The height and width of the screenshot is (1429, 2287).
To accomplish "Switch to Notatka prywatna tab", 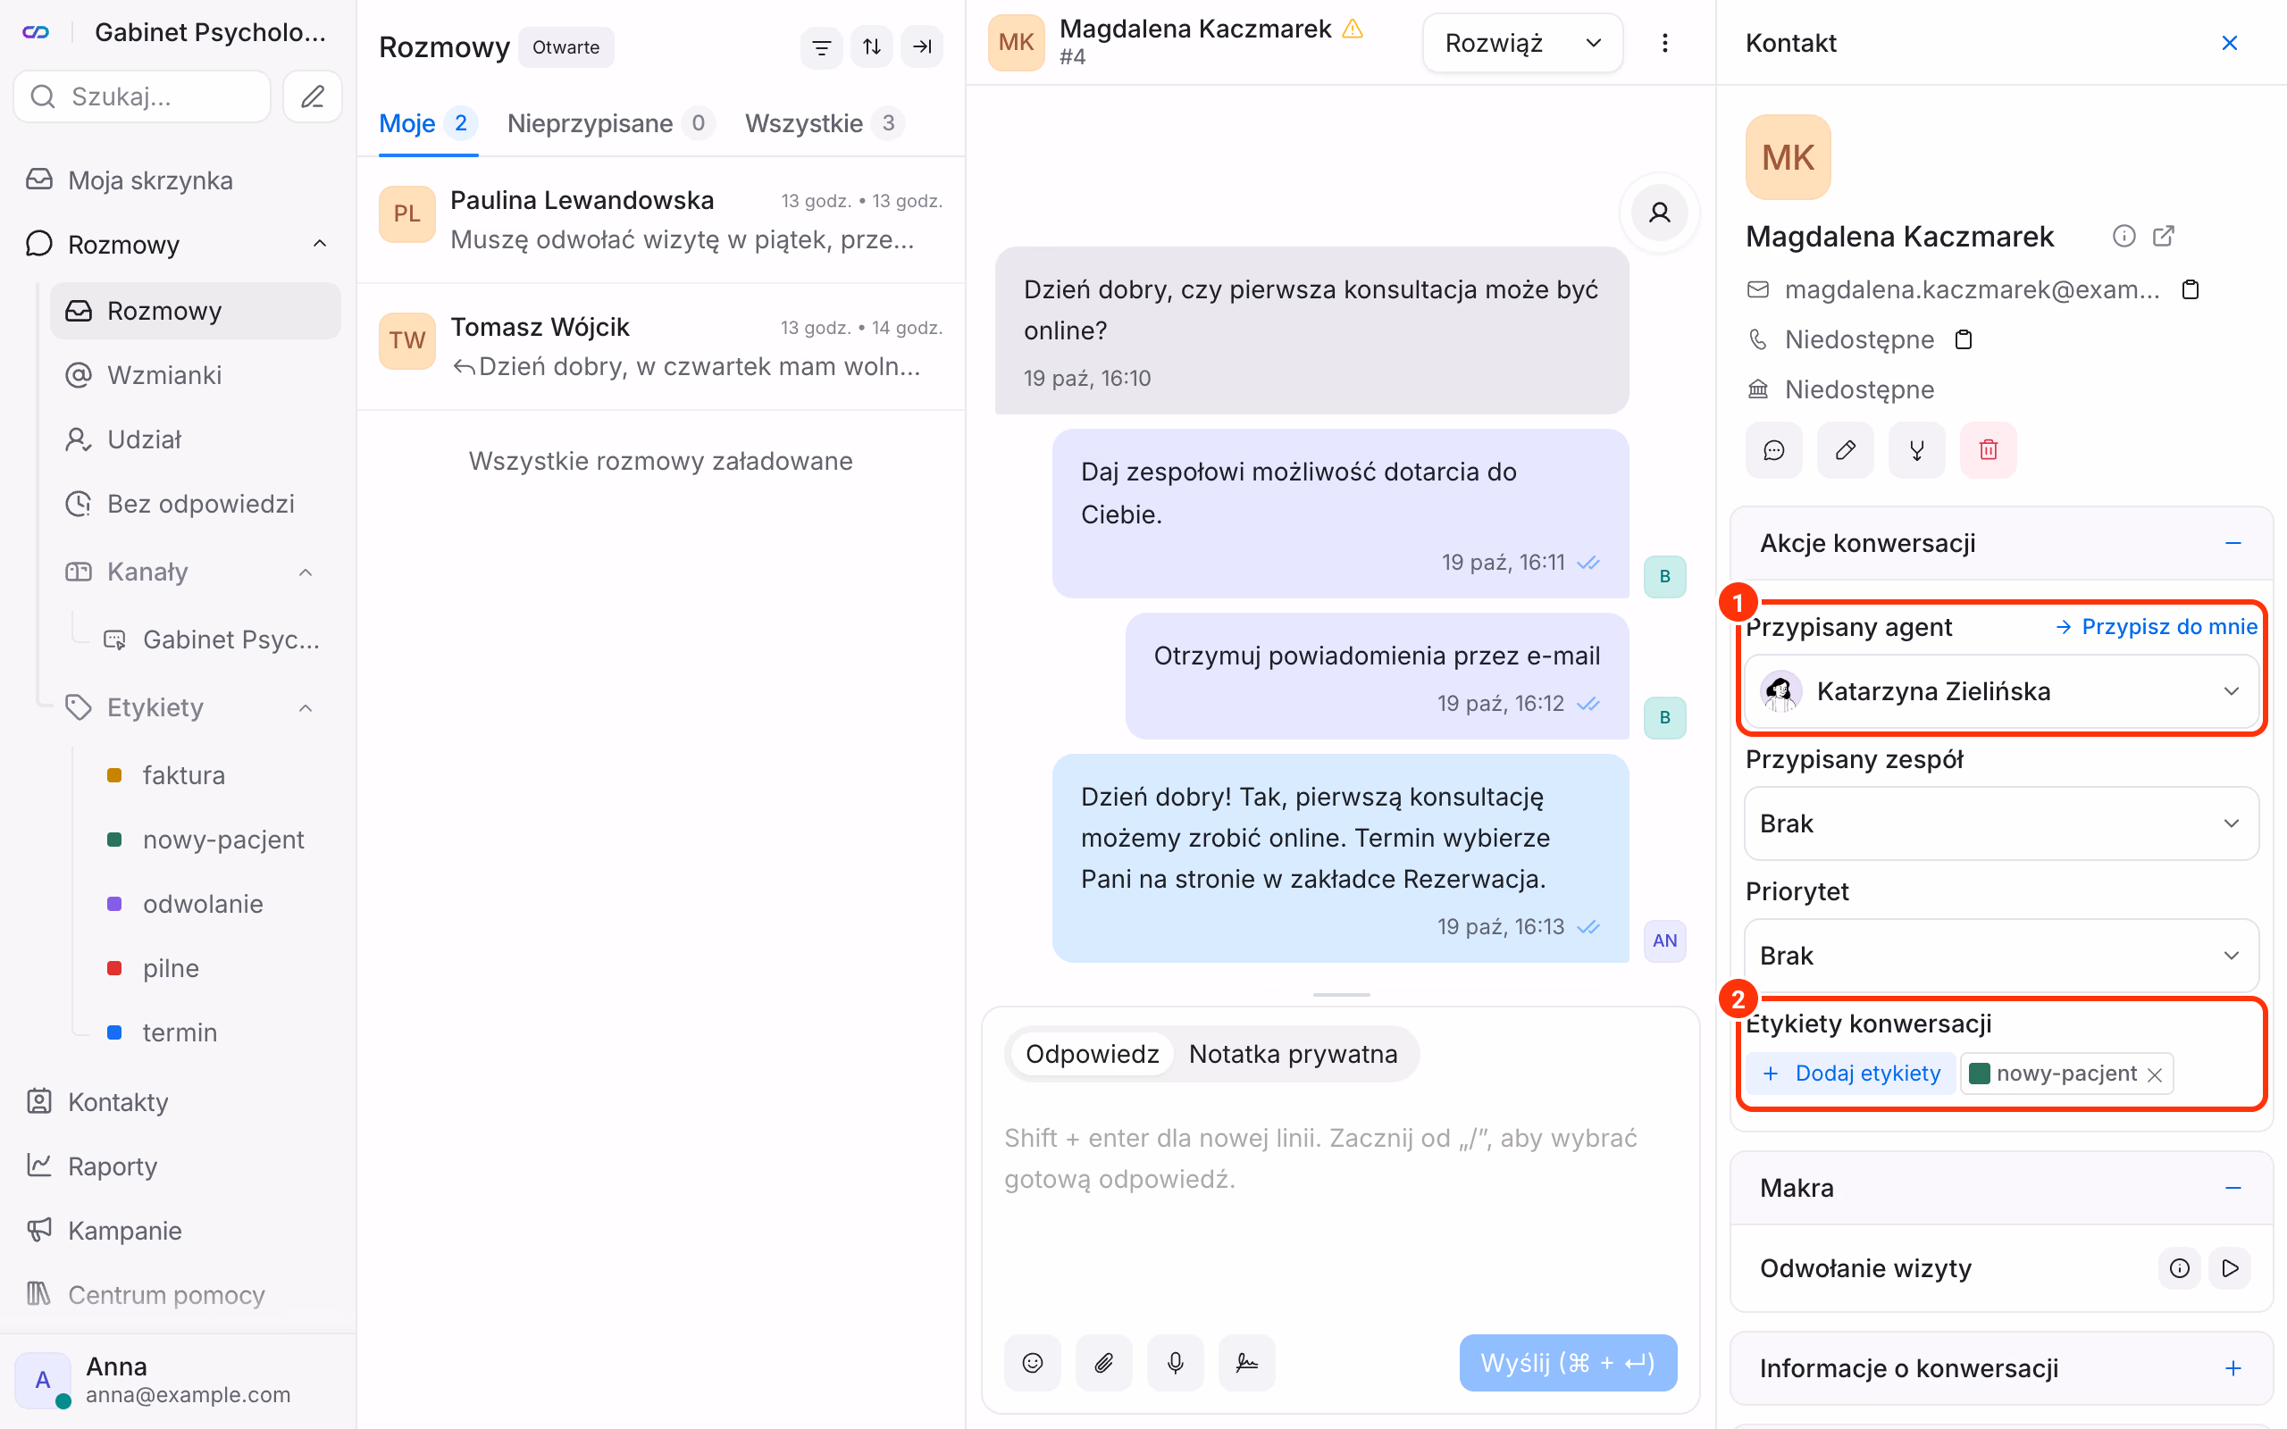I will click(1293, 1054).
